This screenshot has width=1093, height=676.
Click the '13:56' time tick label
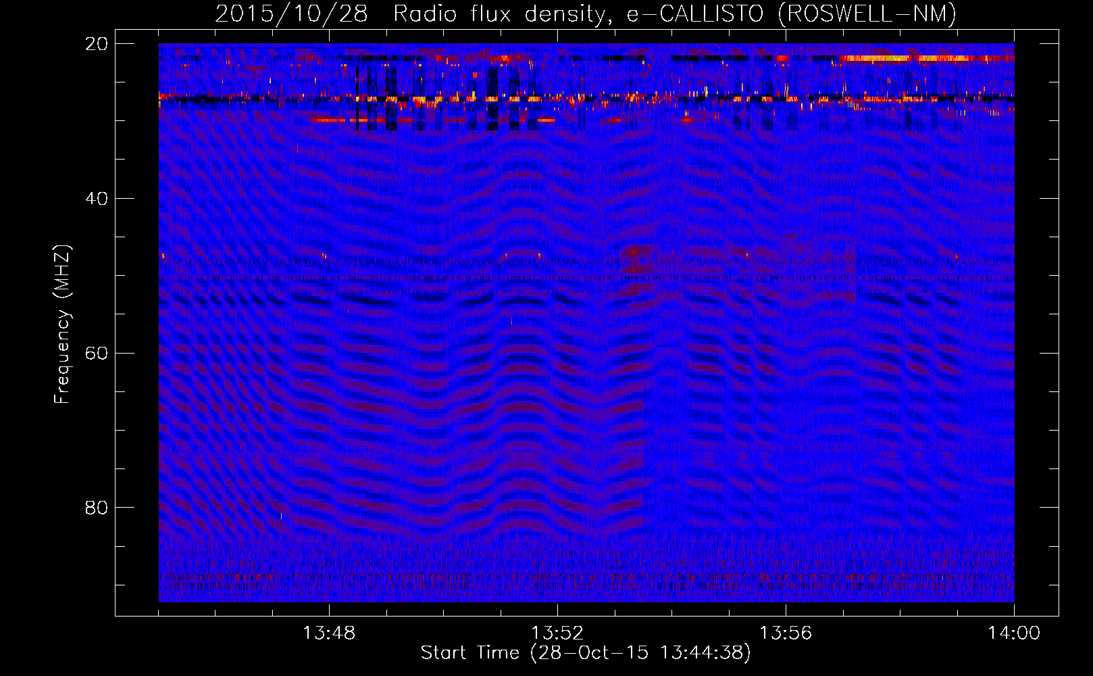(786, 633)
